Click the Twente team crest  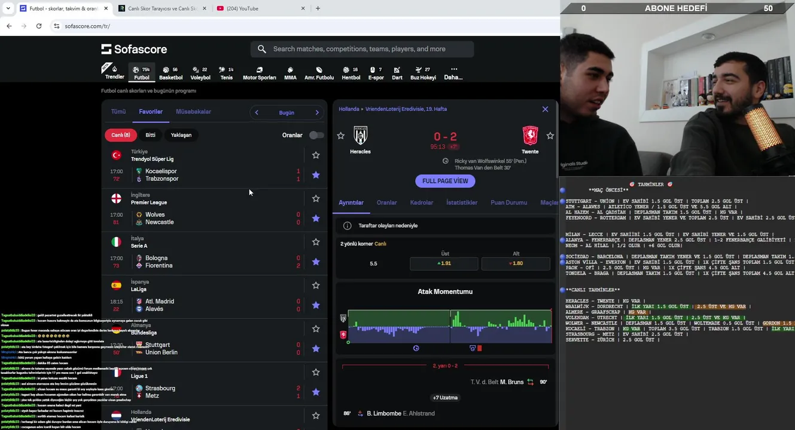pos(530,136)
